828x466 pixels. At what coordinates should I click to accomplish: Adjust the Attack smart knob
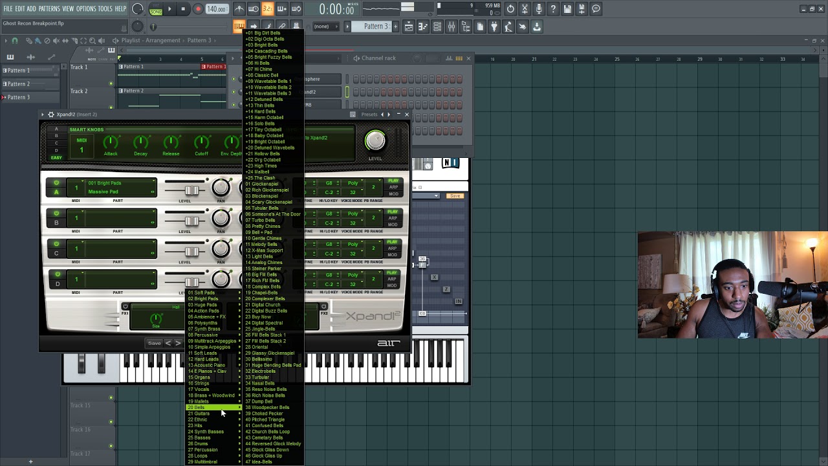coord(111,142)
